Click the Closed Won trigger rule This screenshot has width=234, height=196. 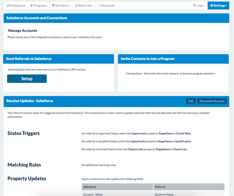(136, 133)
